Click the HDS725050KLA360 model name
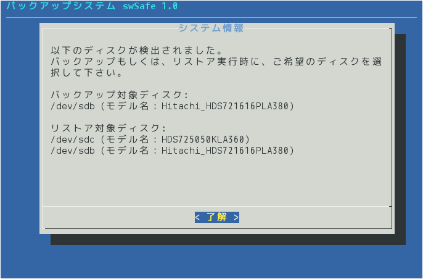423x279 pixels. (203, 139)
